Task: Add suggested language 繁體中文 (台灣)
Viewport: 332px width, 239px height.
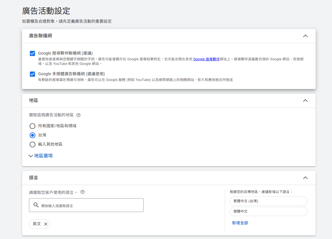Action: point(268,201)
